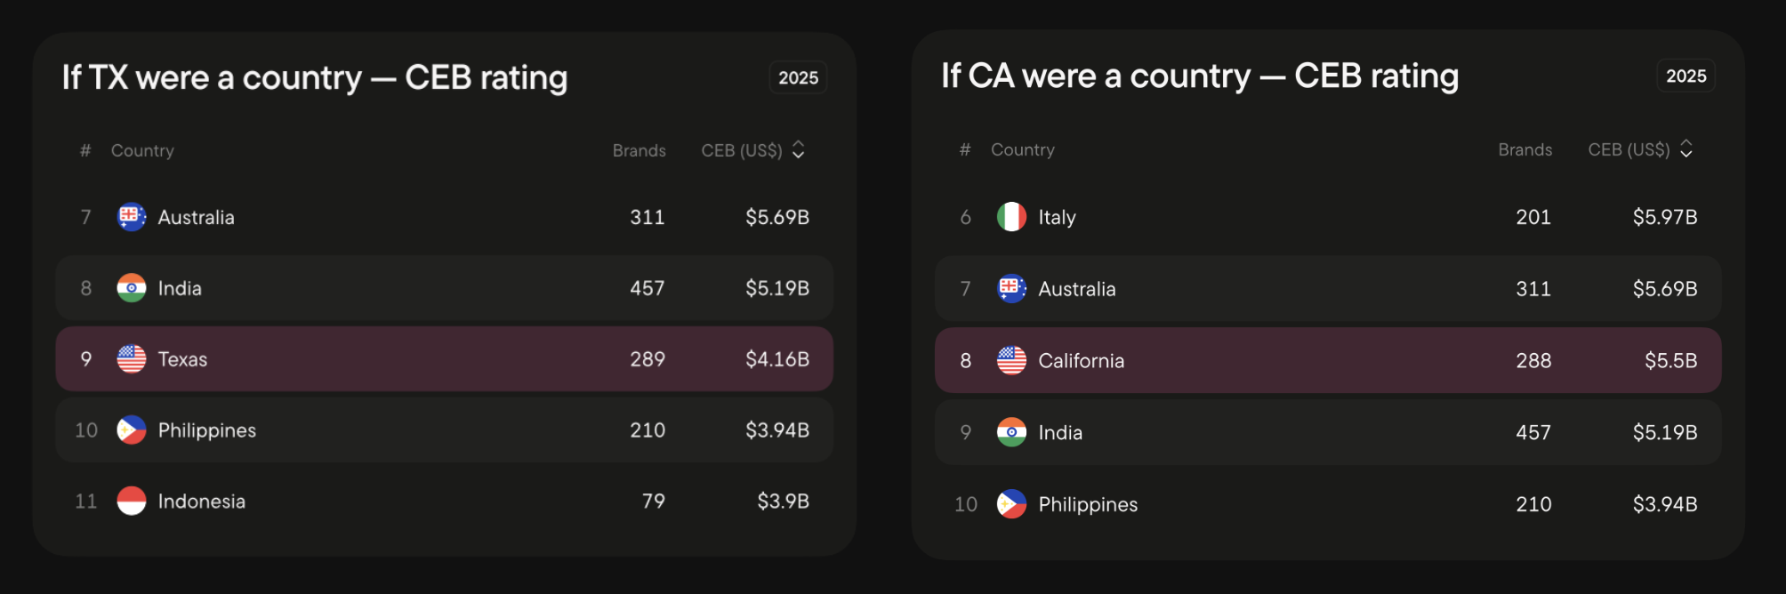This screenshot has height=594, width=1786.
Task: Click Country column header in CA table
Action: tap(1023, 149)
